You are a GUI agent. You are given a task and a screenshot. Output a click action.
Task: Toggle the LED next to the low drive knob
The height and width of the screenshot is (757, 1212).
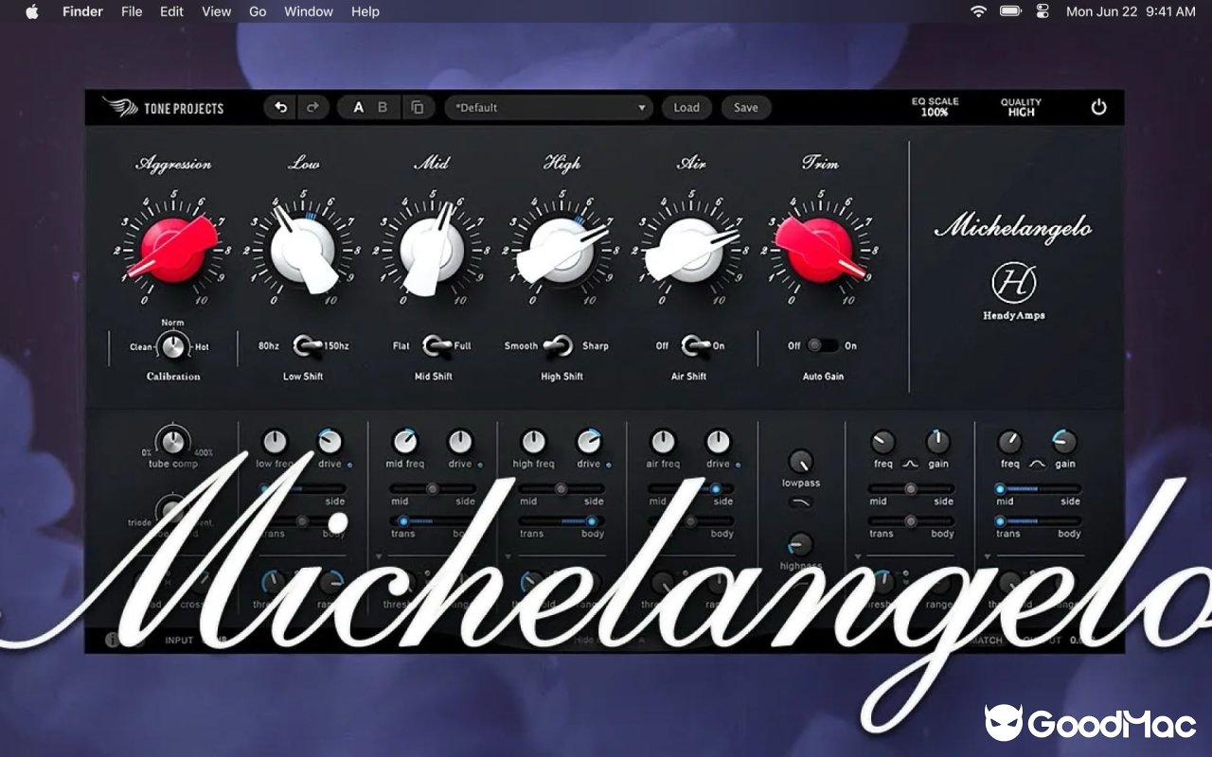pos(350,465)
